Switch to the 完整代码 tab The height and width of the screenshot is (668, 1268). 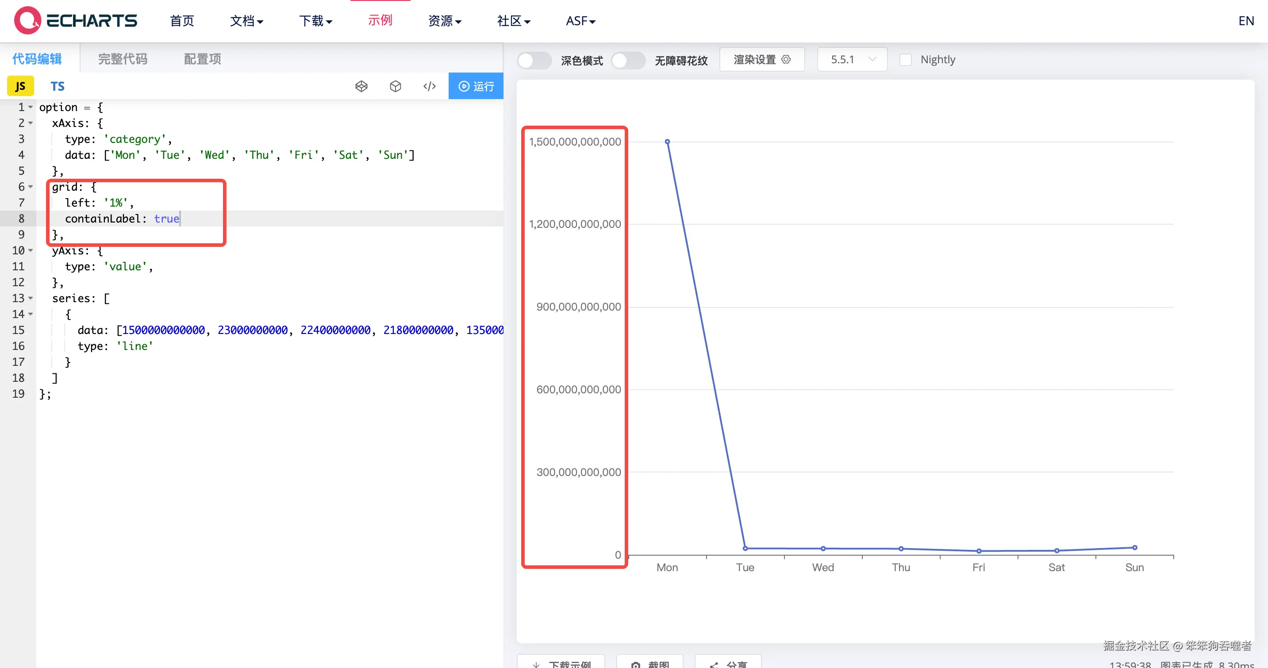[123, 59]
